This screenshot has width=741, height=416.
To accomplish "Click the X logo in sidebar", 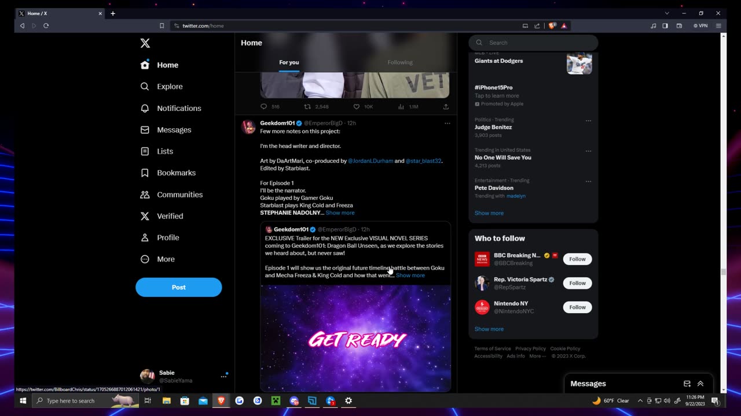I will 145,43.
